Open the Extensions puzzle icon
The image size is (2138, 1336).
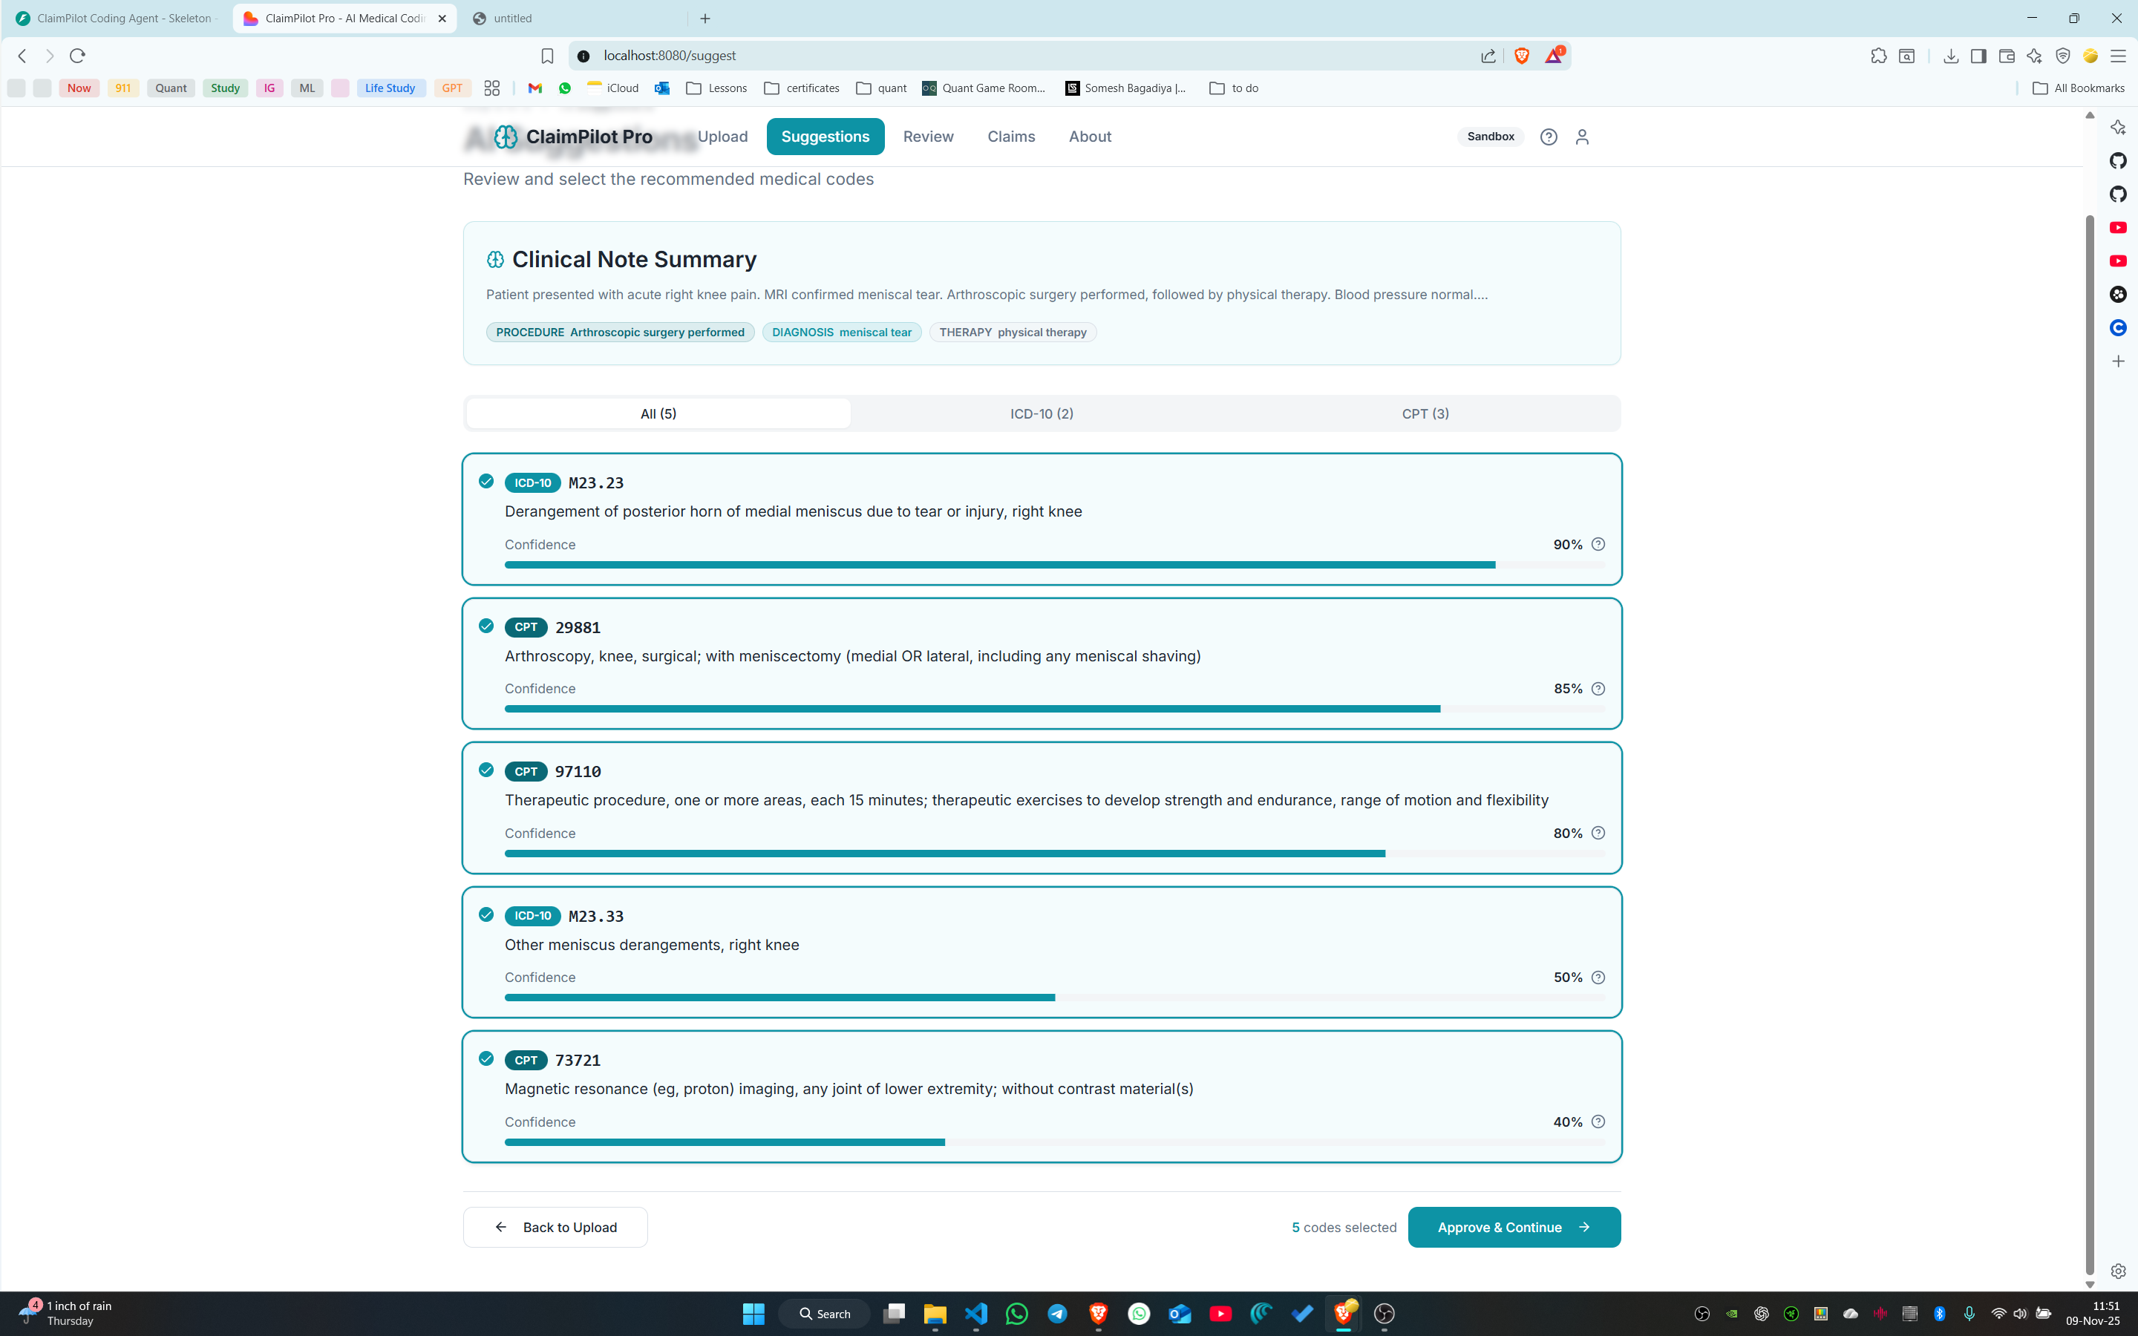[1878, 56]
